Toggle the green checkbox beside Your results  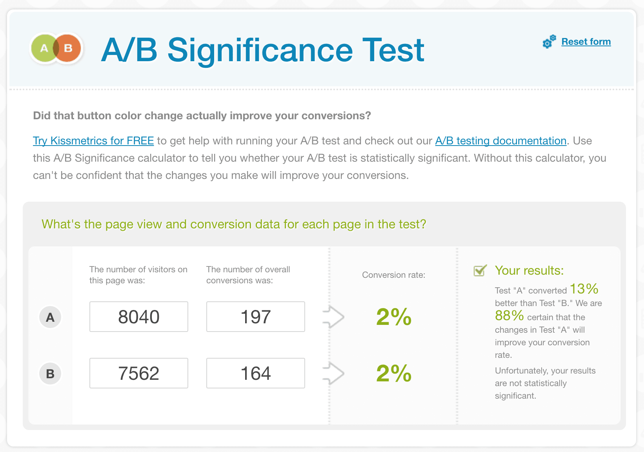[479, 270]
